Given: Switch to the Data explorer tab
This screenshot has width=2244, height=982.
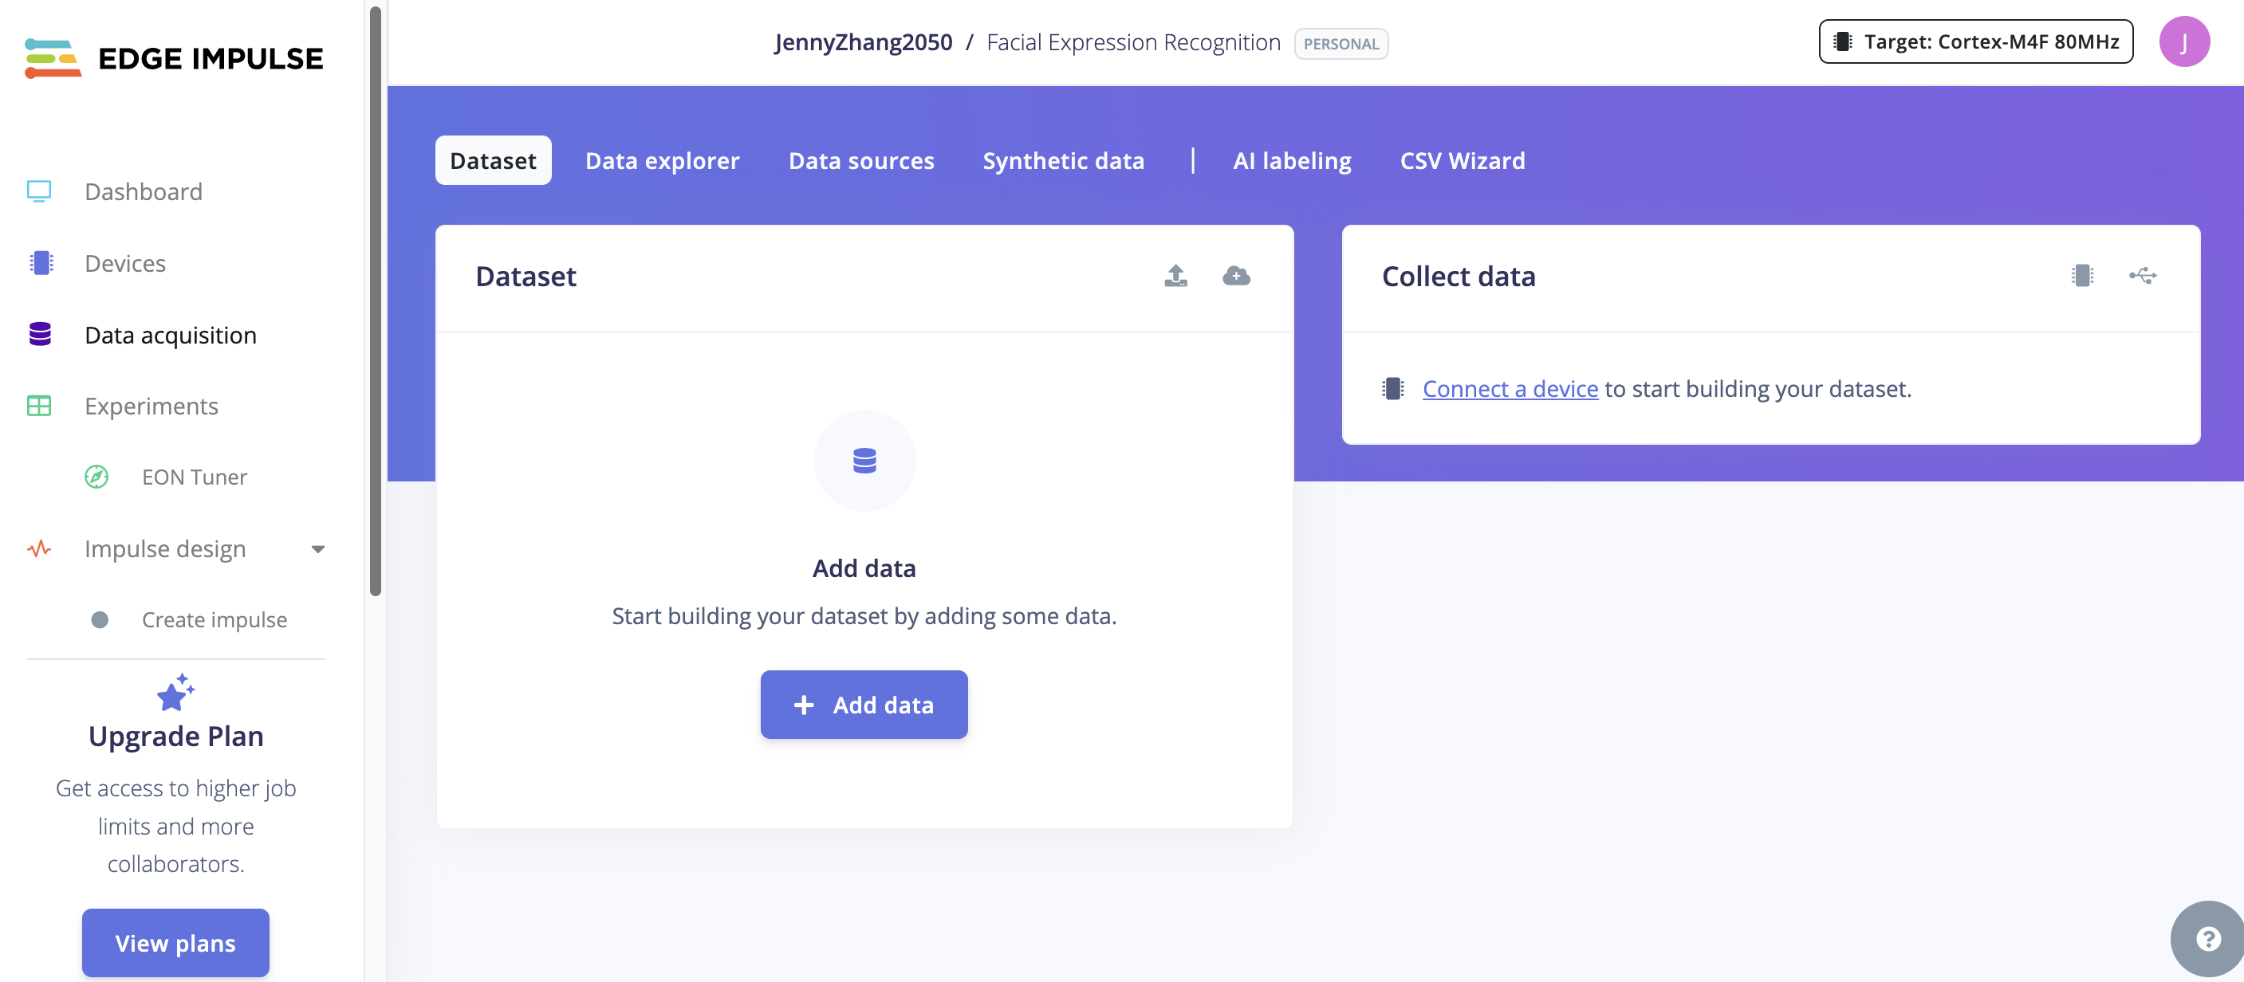Looking at the screenshot, I should [662, 160].
